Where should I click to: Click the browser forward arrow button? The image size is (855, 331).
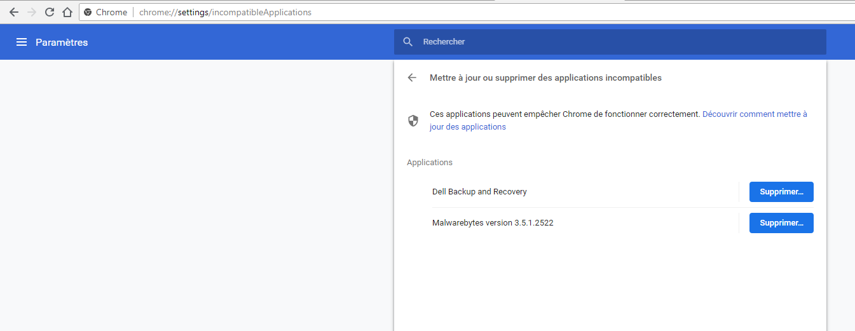(31, 12)
